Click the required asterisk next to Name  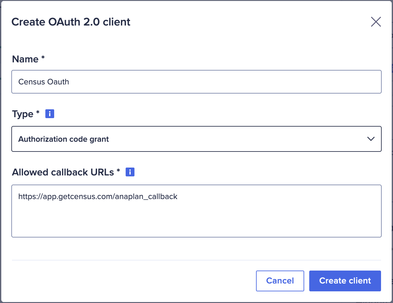pos(43,58)
